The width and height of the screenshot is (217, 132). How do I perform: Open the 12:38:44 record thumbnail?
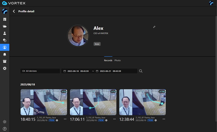point(142,102)
